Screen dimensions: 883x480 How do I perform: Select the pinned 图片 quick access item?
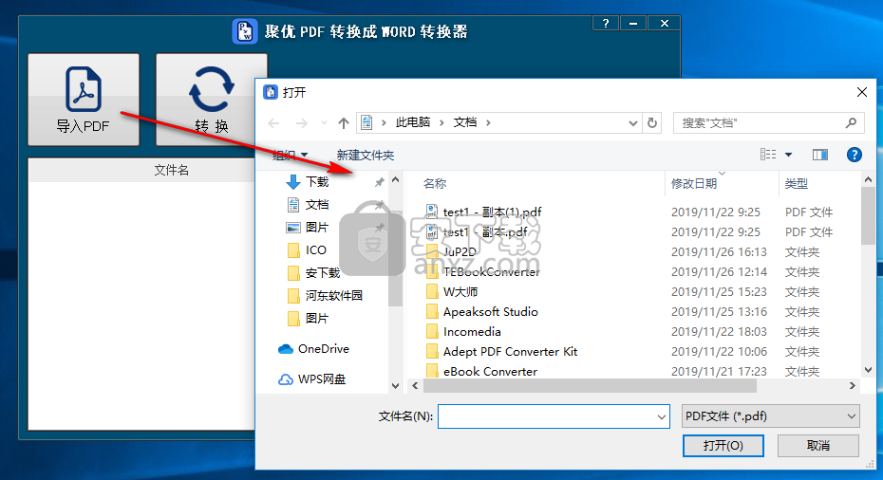[317, 227]
